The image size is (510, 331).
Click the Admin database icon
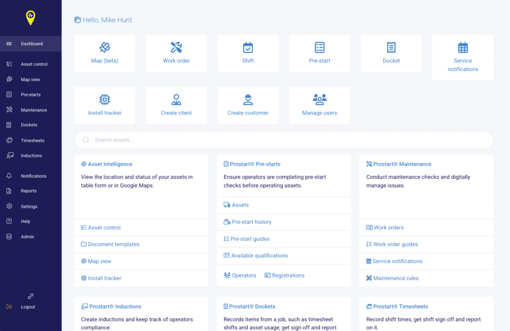(x=9, y=237)
